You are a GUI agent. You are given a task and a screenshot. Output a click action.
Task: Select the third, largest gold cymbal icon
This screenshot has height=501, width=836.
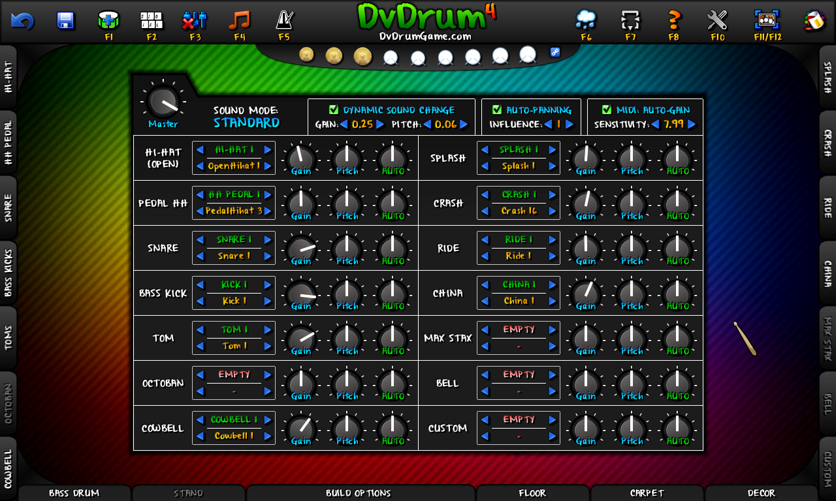[x=362, y=57]
